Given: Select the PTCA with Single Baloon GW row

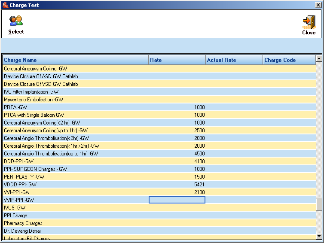Looking at the screenshot, I should click(x=34, y=115).
